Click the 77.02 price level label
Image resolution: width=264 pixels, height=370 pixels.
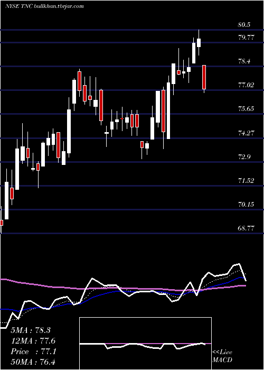(247, 85)
